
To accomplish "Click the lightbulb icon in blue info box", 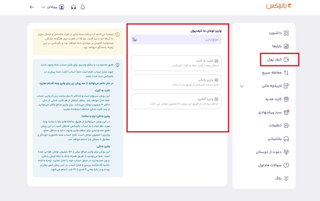I will point(117,65).
